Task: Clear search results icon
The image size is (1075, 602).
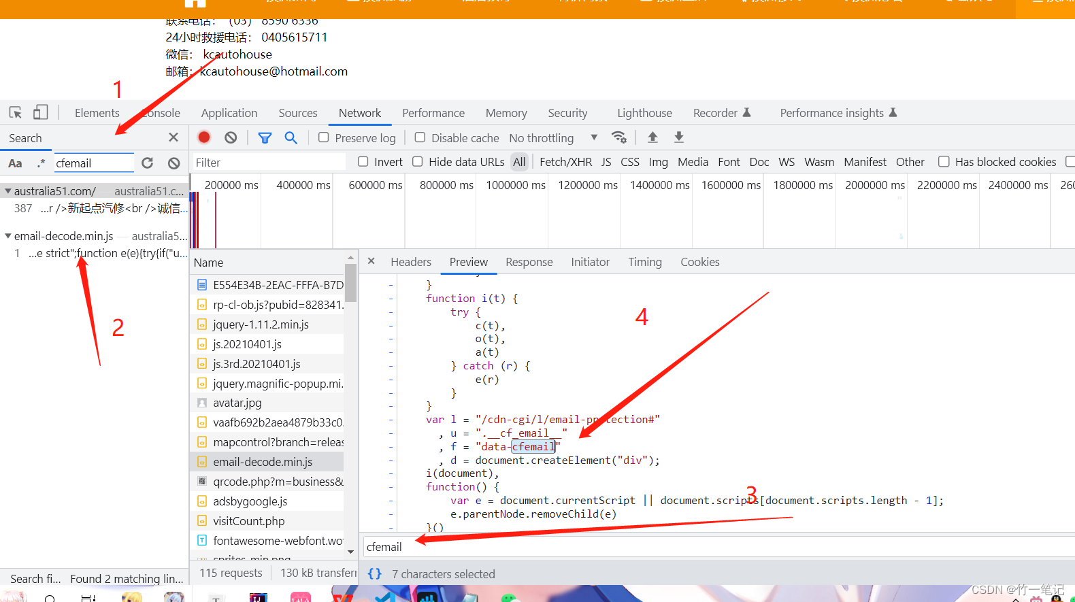Action: tap(174, 163)
